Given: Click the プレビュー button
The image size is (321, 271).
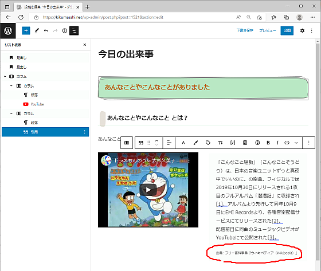Looking at the screenshot, I should click(x=268, y=30).
